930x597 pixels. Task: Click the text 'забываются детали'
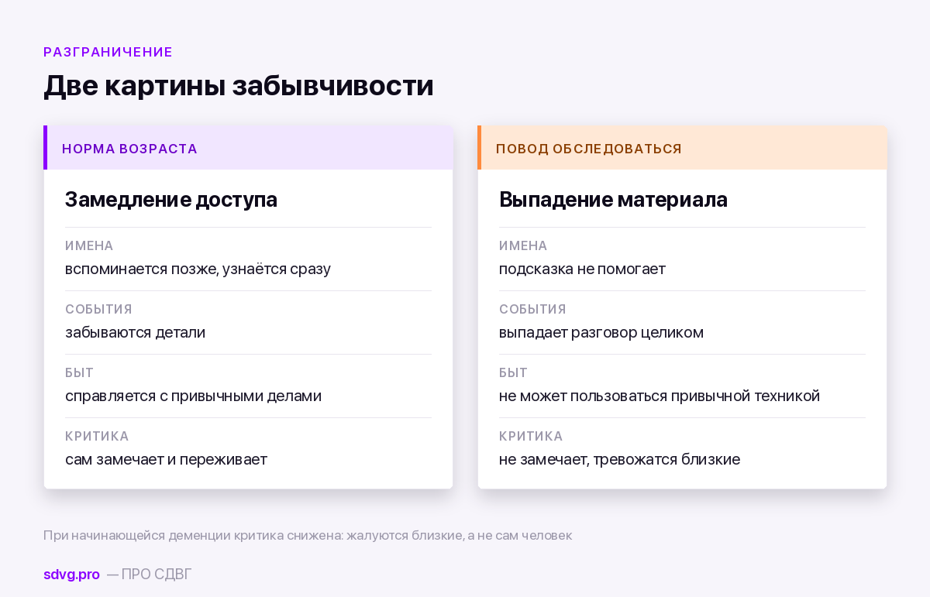pos(135,333)
